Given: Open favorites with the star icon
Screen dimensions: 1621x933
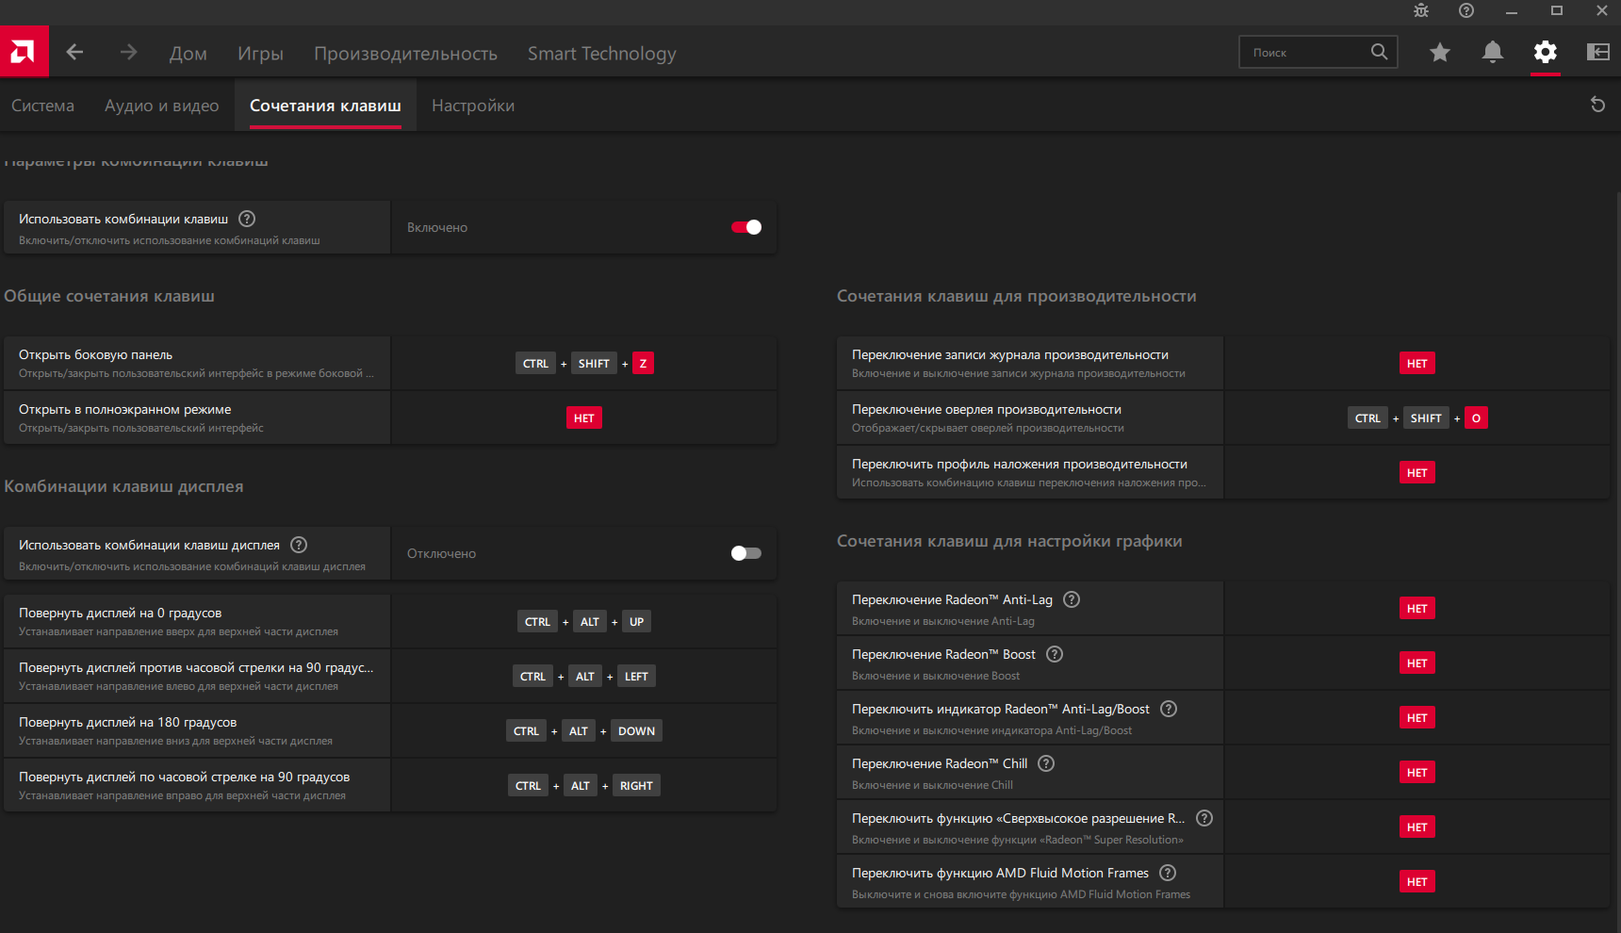Looking at the screenshot, I should [x=1440, y=53].
